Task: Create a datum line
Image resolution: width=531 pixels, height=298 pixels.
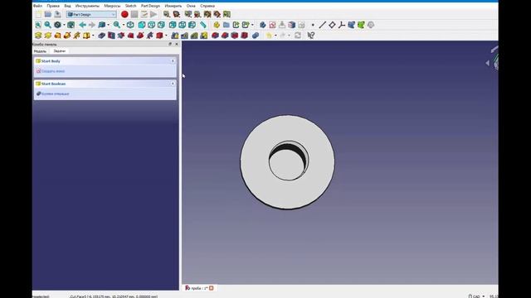Action: [322, 25]
